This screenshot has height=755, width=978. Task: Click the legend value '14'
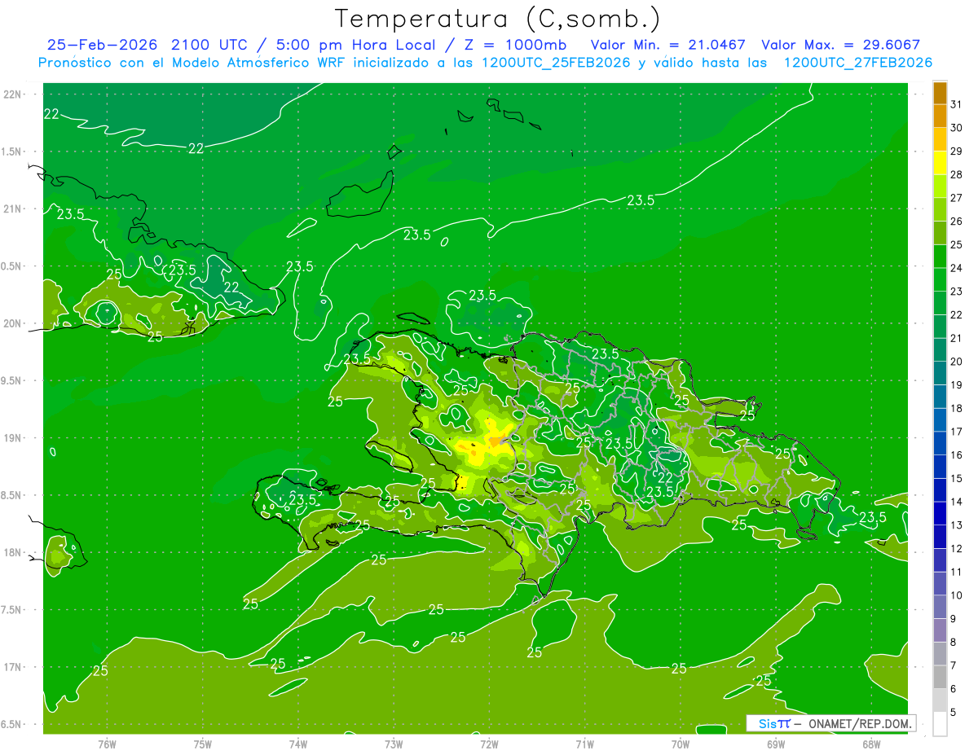pos(956,502)
